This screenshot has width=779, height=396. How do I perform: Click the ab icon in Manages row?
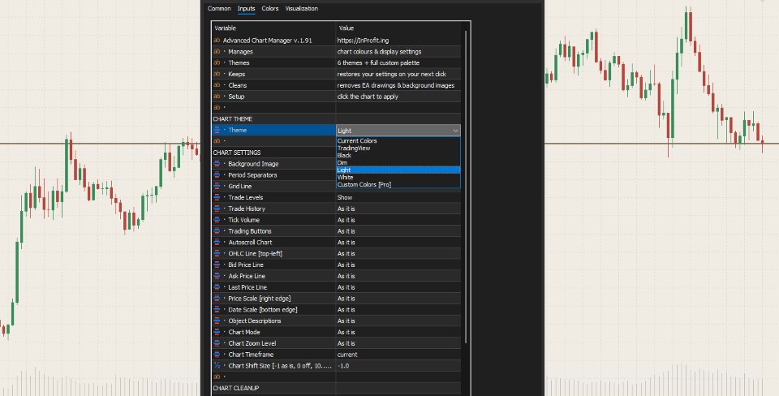pyautogui.click(x=217, y=52)
